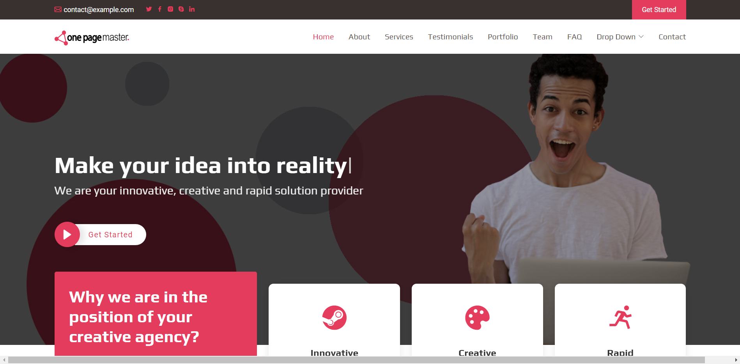Click the horizontal scrollbar track
Image resolution: width=740 pixels, height=364 pixels.
(356, 360)
